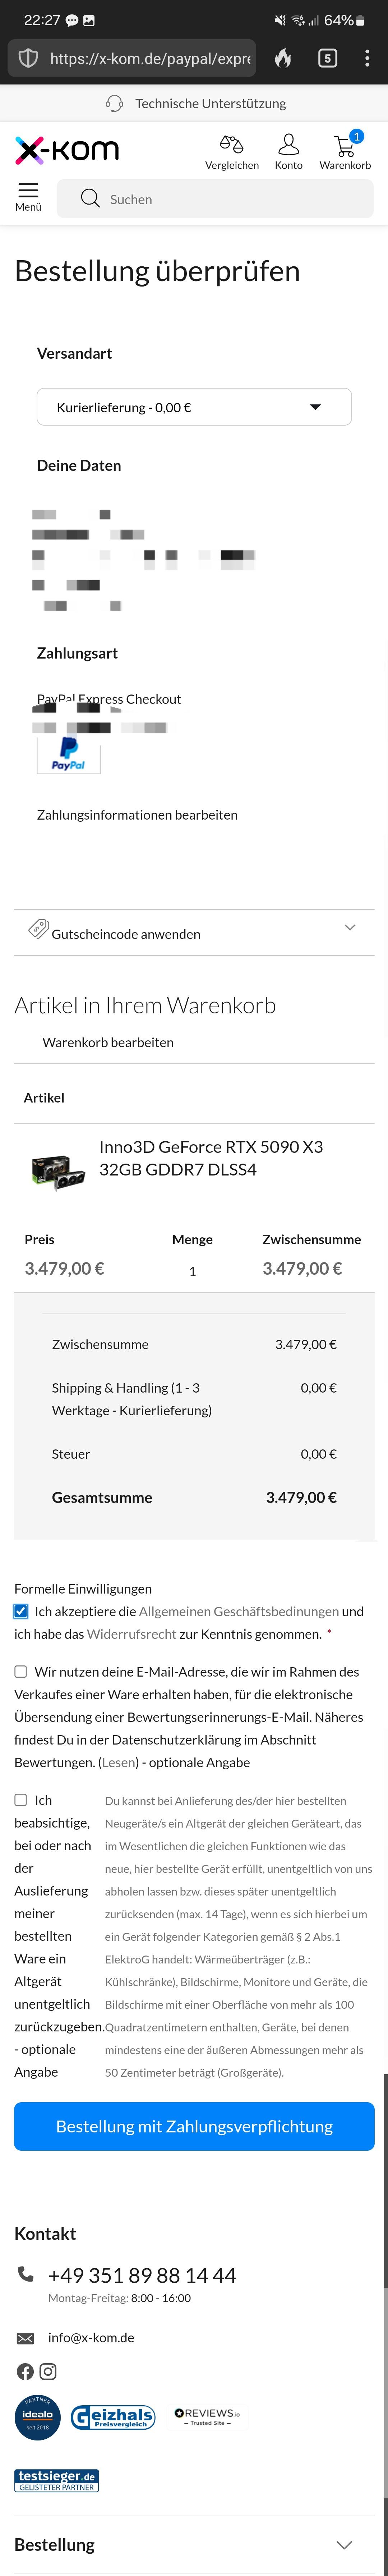Open the x-kom Facebook page icon
The image size is (388, 2576).
pos(25,2371)
